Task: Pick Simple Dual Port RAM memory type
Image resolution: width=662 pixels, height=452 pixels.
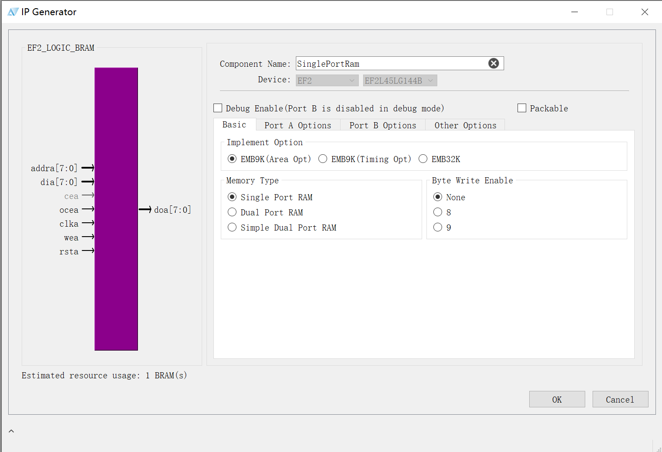Action: (232, 227)
